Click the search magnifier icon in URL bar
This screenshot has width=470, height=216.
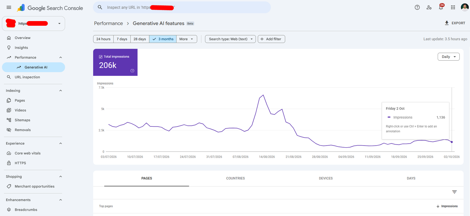pos(100,7)
